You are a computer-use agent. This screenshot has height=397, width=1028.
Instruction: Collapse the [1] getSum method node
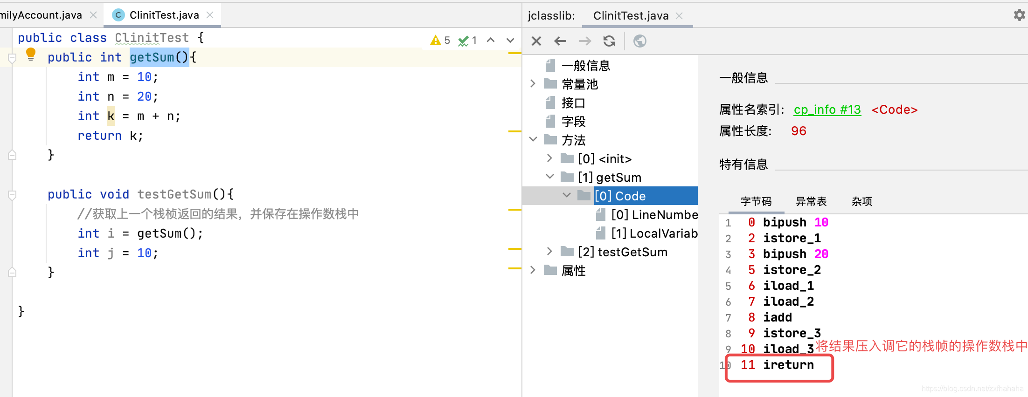[x=550, y=177]
